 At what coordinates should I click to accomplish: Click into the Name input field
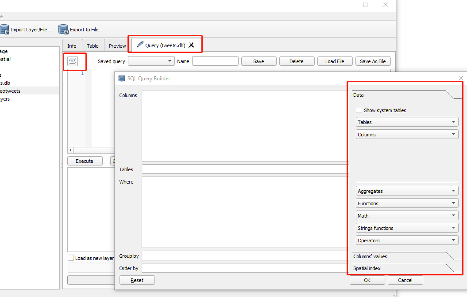[x=215, y=61]
